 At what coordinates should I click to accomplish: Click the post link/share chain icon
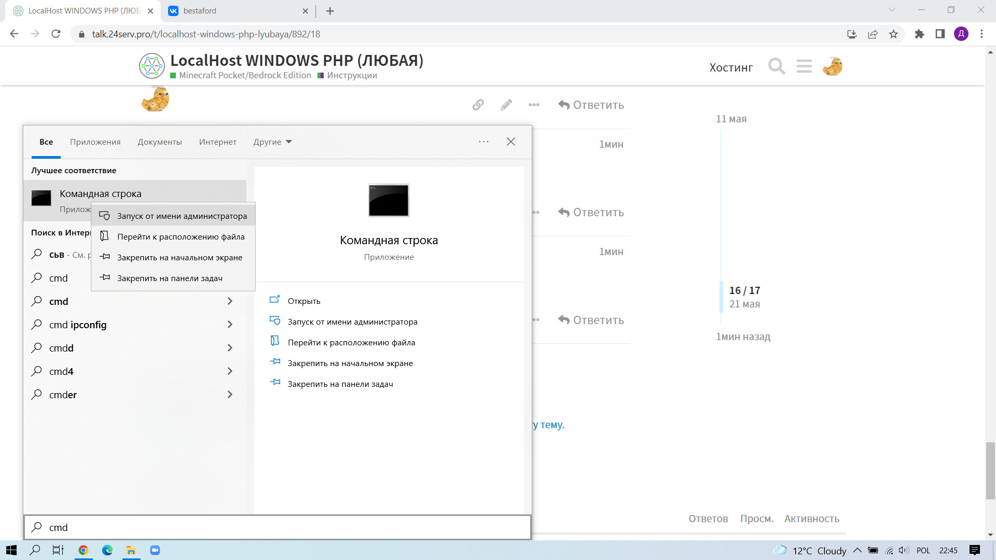[x=478, y=105]
